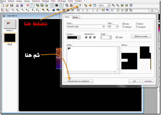Decrease brightness with sun minus icon
The width and height of the screenshot is (161, 115).
point(13,10)
